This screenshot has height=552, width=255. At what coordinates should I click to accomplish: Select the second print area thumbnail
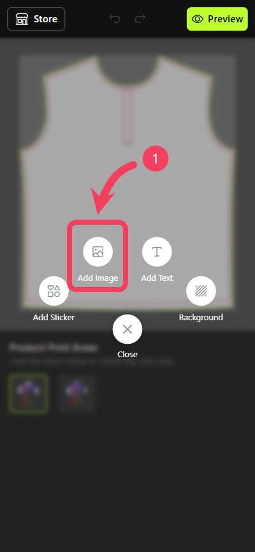77,393
